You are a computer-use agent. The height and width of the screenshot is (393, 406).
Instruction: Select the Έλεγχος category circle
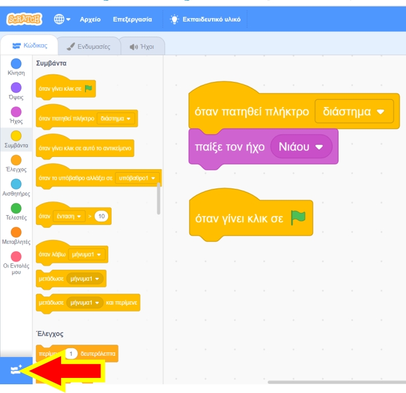click(16, 160)
